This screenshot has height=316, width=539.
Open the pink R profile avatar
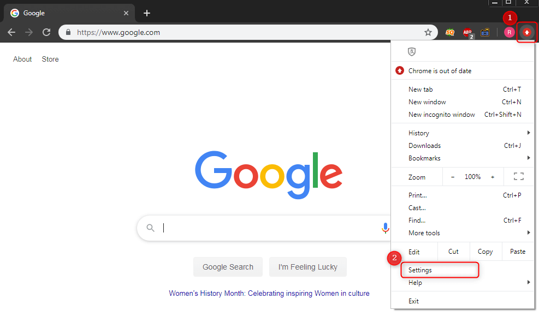point(509,32)
